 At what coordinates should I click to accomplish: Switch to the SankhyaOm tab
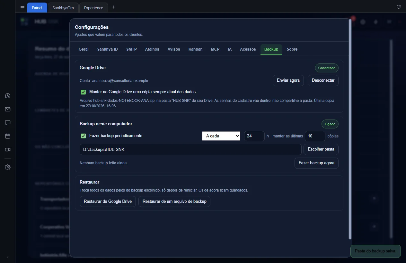(x=63, y=8)
